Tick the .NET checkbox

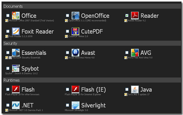click(8, 105)
